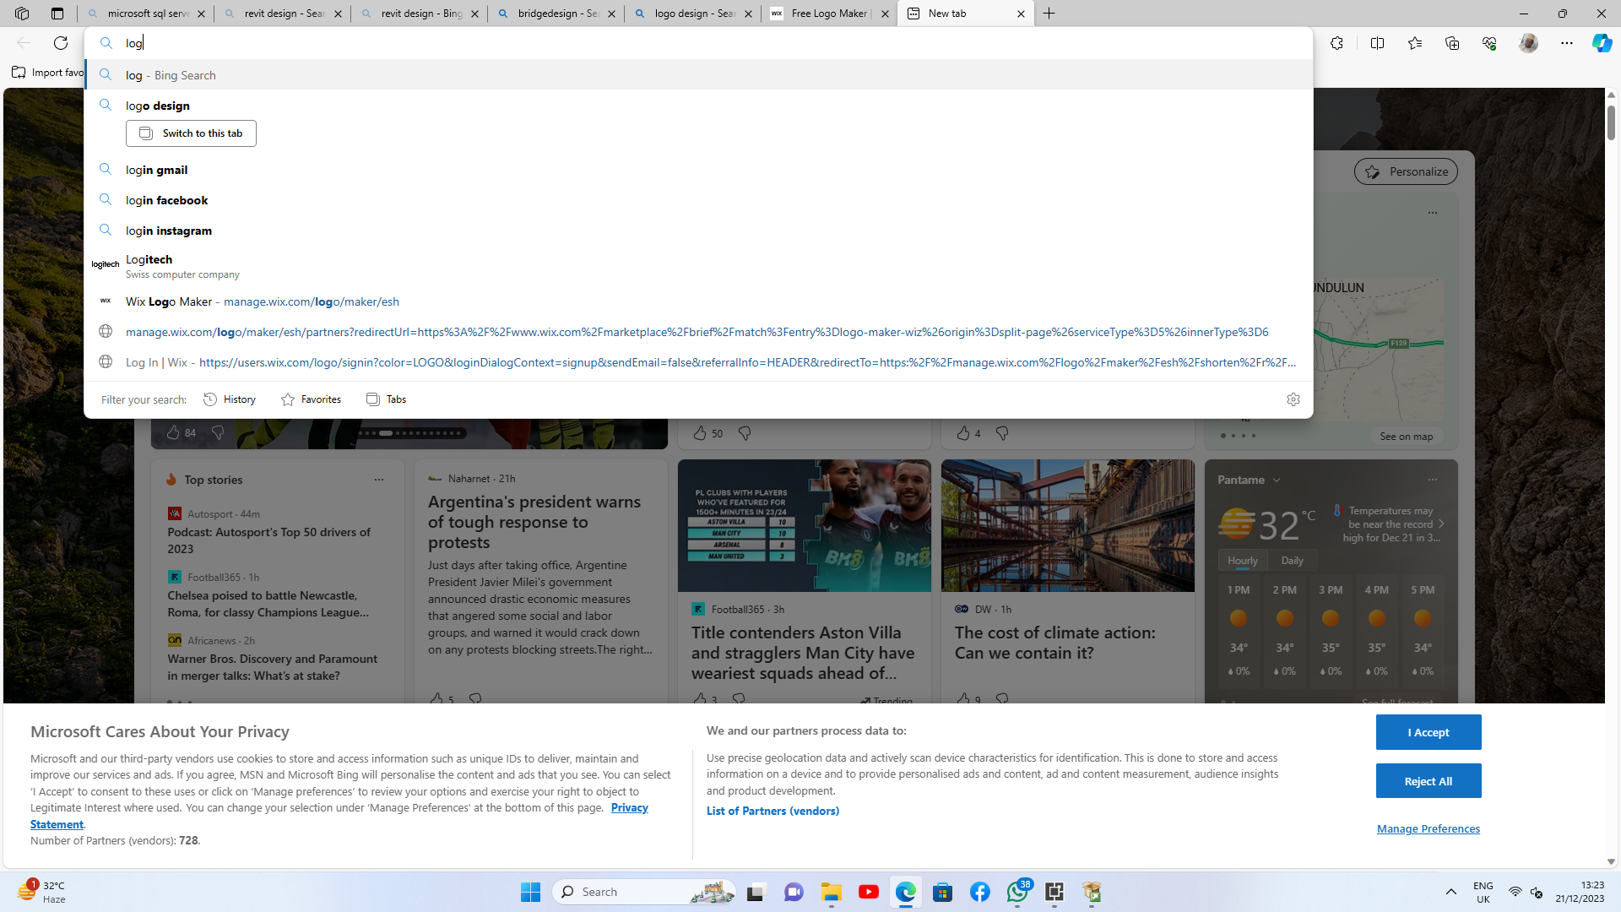Open the Collections toolbar icon
This screenshot has width=1621, height=912.
point(1452,43)
